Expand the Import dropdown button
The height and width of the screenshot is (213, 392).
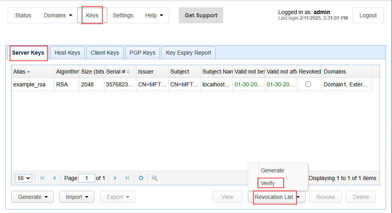(77, 197)
